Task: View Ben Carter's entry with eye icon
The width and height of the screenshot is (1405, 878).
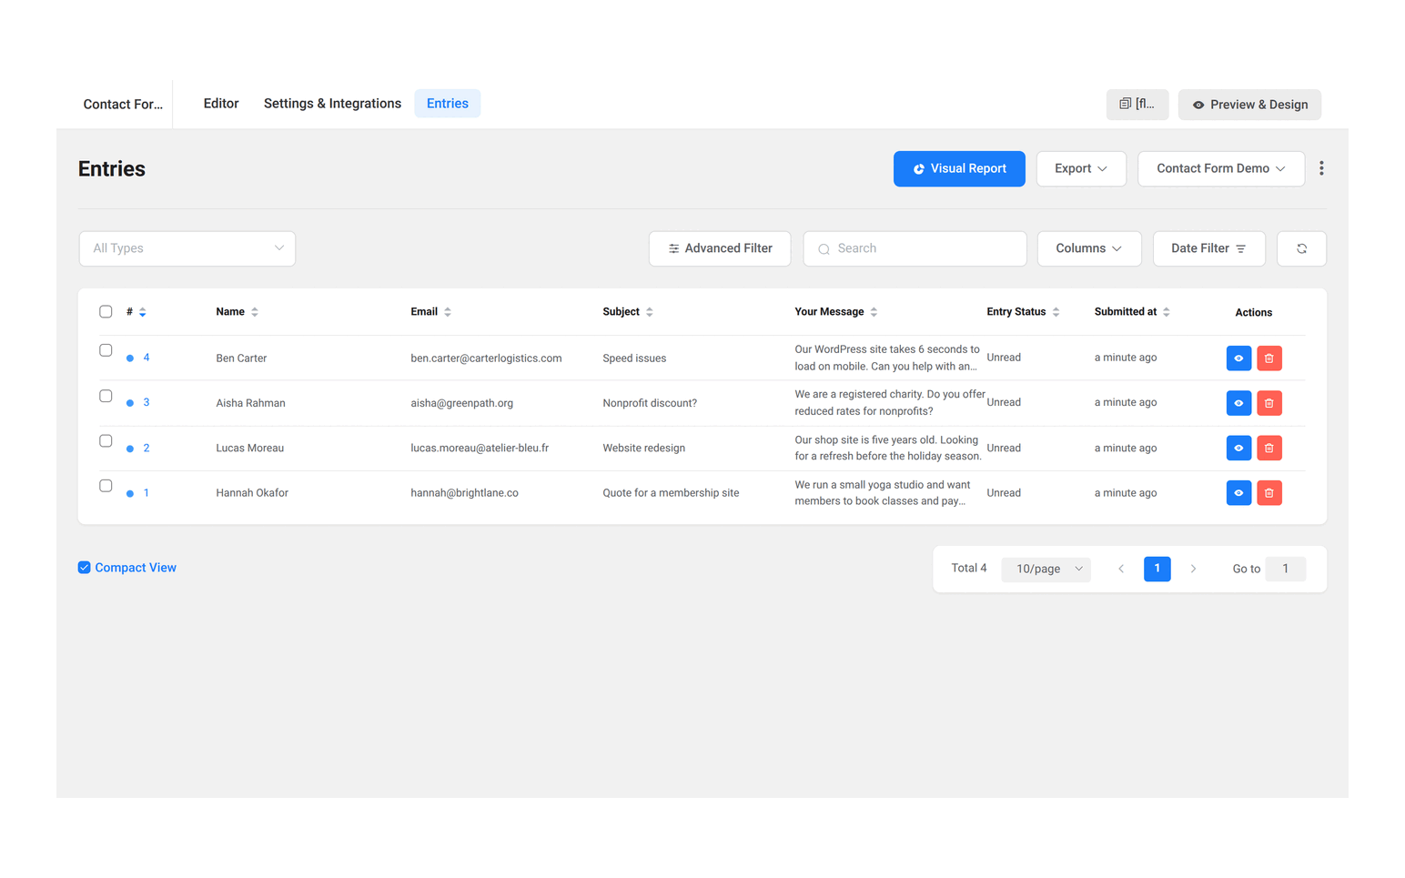Action: (x=1238, y=358)
